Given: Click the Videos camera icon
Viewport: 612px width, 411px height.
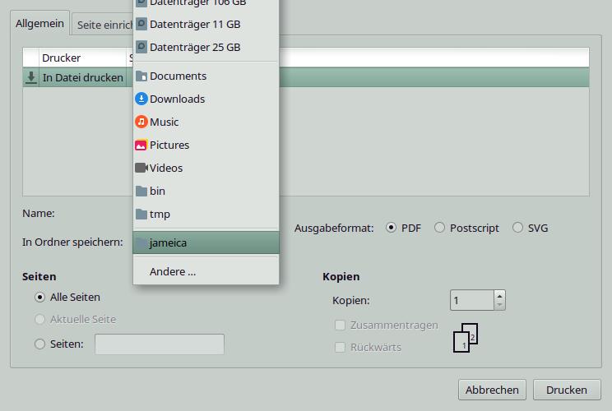Looking at the screenshot, I should (141, 168).
